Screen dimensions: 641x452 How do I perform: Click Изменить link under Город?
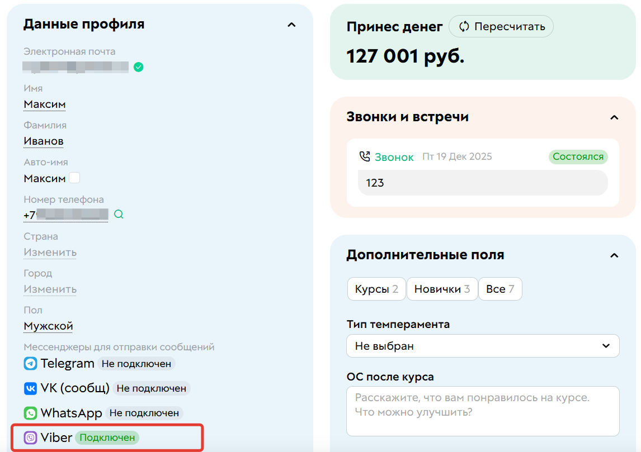click(50, 289)
